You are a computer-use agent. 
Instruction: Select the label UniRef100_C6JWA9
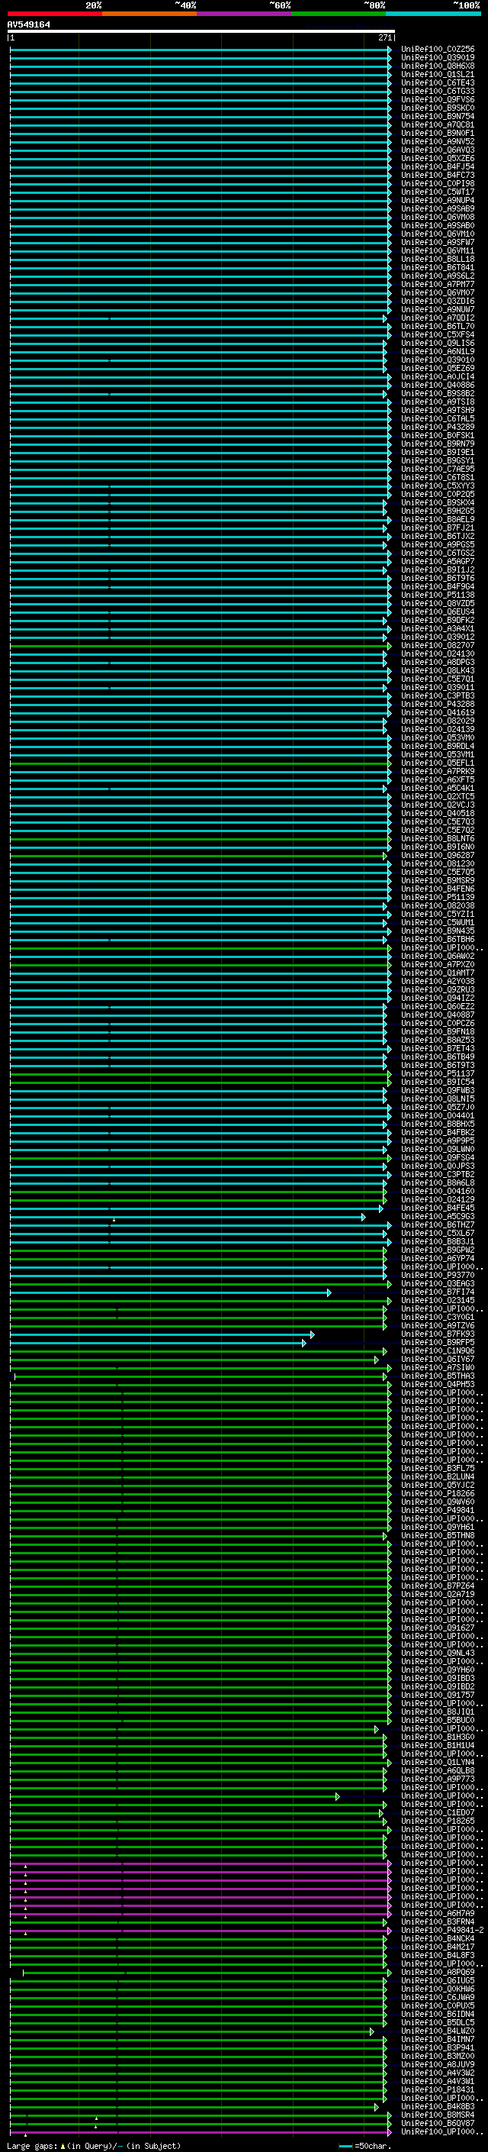437,1998
